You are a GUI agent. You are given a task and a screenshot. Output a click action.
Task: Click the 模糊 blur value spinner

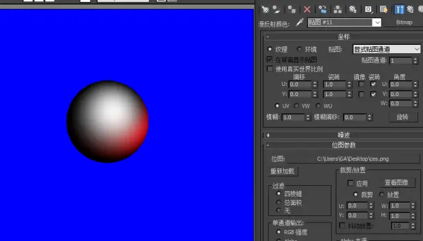(x=308, y=117)
